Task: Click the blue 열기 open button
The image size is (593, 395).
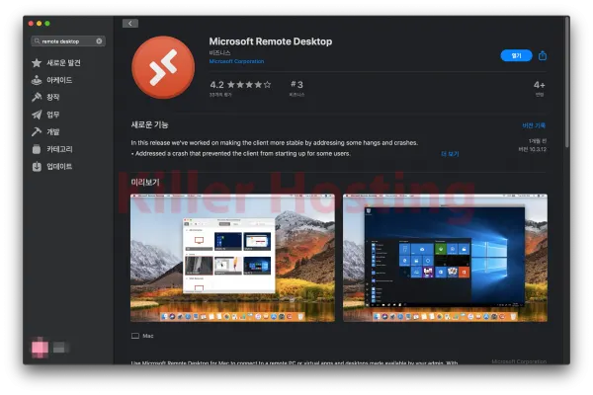Action: [x=516, y=55]
